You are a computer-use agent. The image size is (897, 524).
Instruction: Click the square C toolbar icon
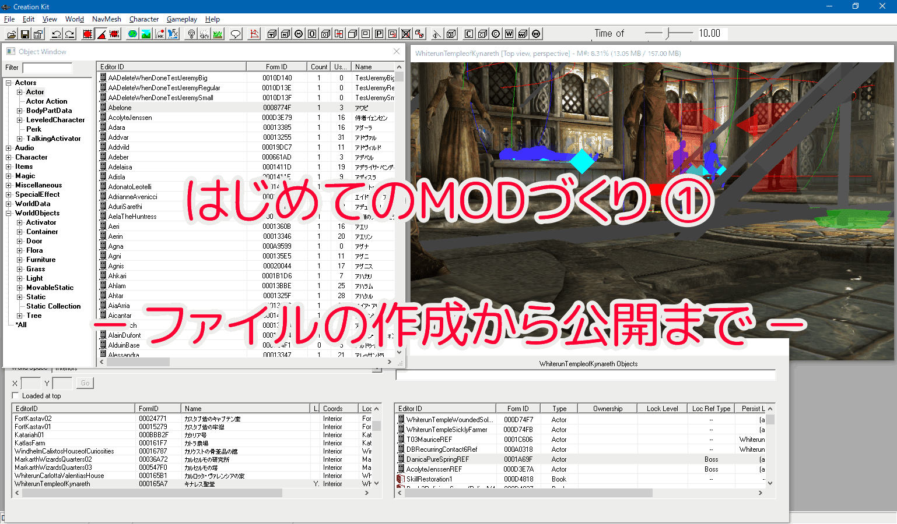(x=469, y=34)
